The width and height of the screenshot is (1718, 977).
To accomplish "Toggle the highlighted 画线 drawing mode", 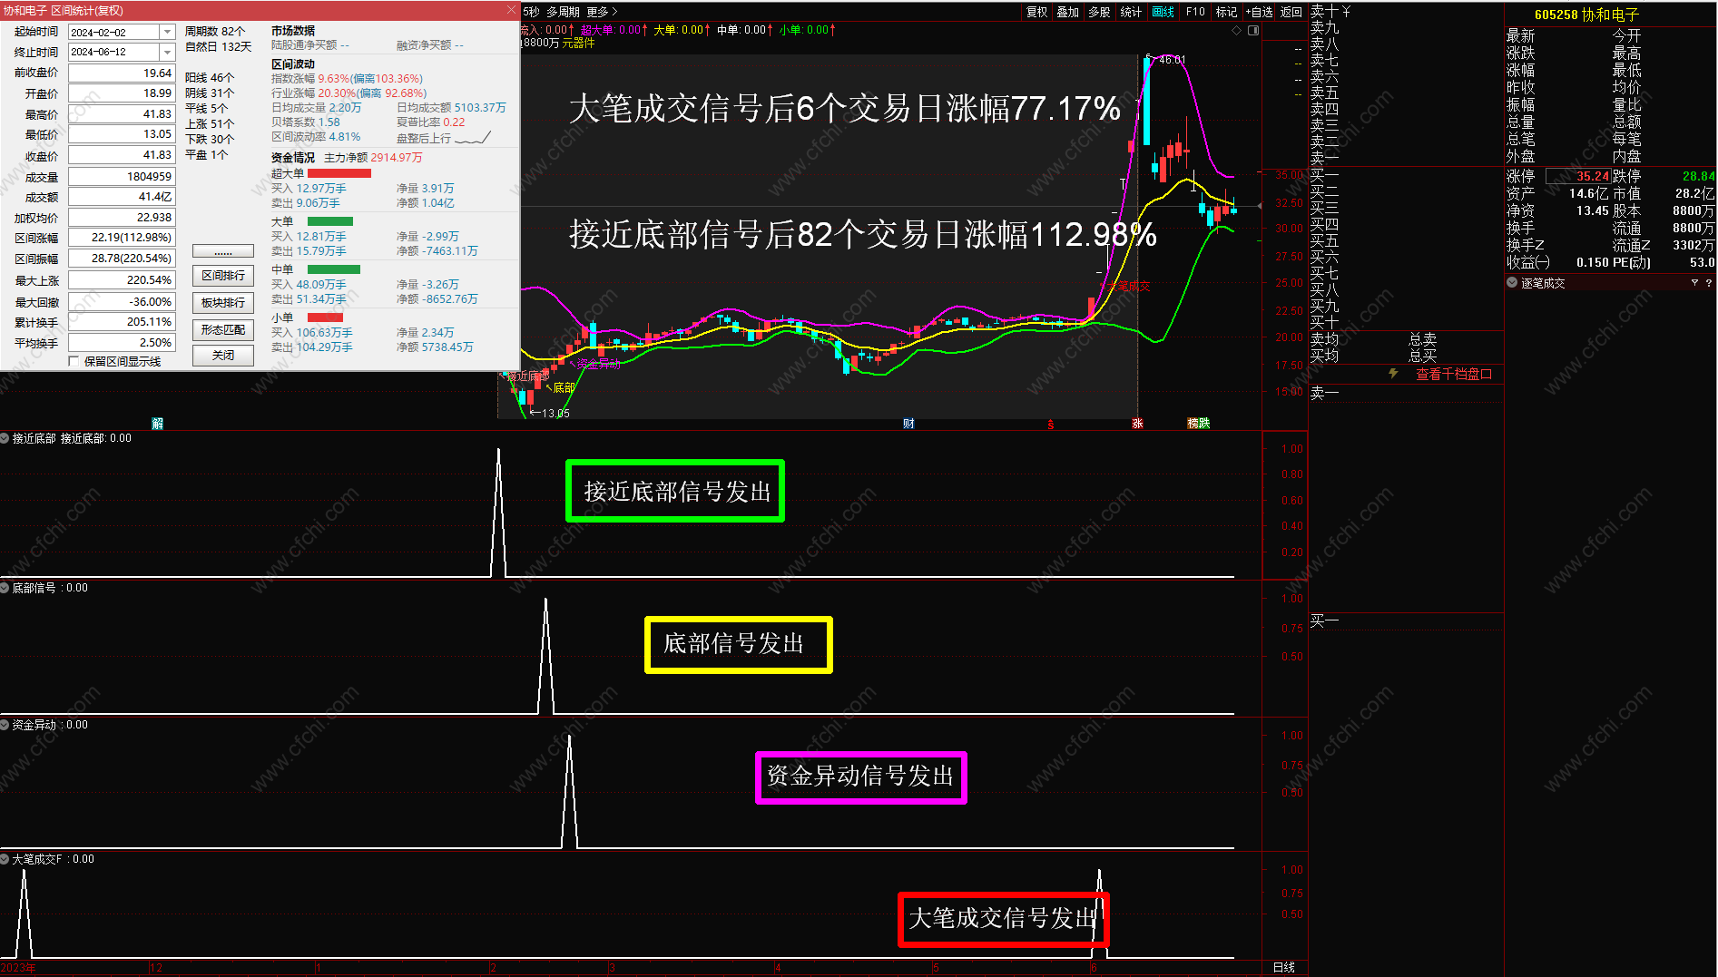I will (1163, 12).
